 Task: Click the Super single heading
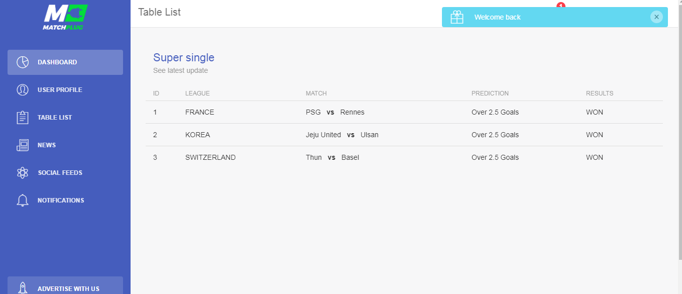184,57
